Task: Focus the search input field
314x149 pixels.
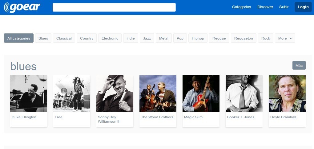Action: (x=114, y=7)
